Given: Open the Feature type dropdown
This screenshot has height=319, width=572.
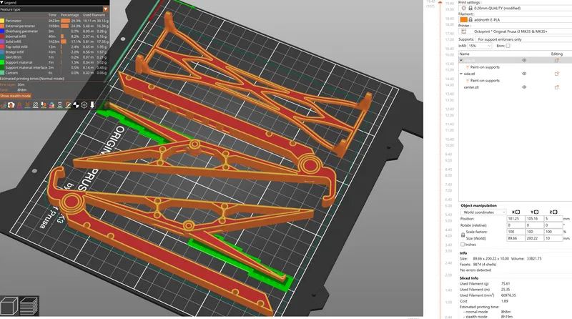Looking at the screenshot, I should coord(54,9).
